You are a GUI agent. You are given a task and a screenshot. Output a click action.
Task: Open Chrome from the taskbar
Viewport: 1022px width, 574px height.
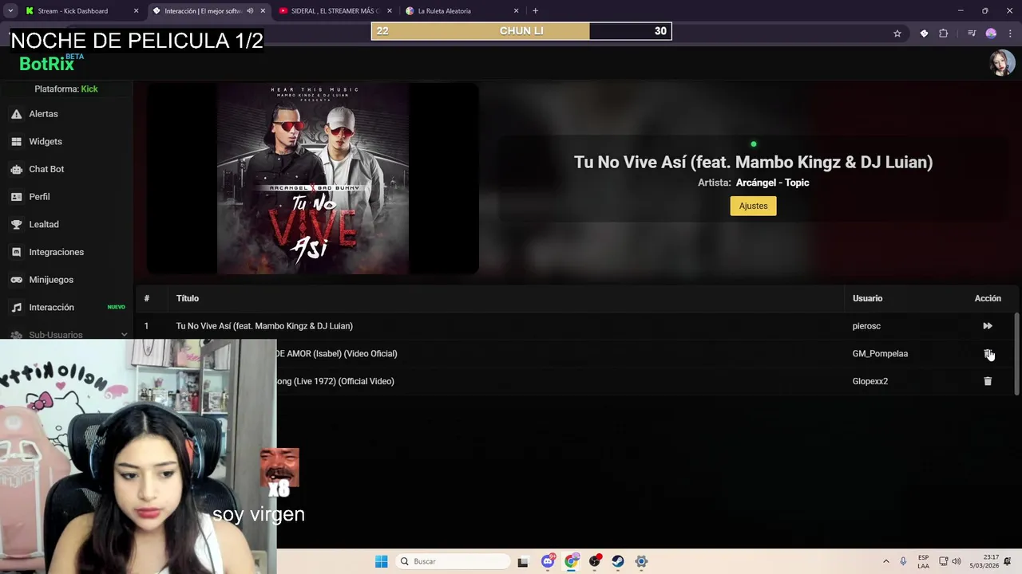tap(571, 561)
